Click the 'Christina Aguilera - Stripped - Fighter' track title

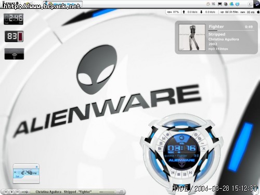[63, 192]
